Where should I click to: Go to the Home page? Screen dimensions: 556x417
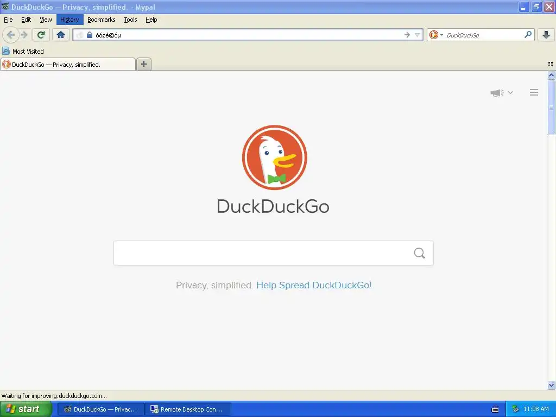(61, 35)
